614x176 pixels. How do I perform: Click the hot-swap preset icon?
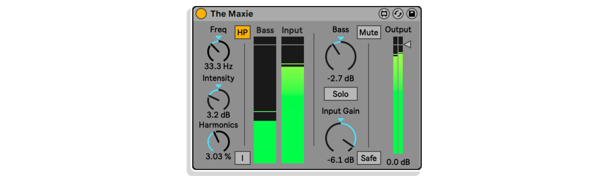(x=398, y=14)
